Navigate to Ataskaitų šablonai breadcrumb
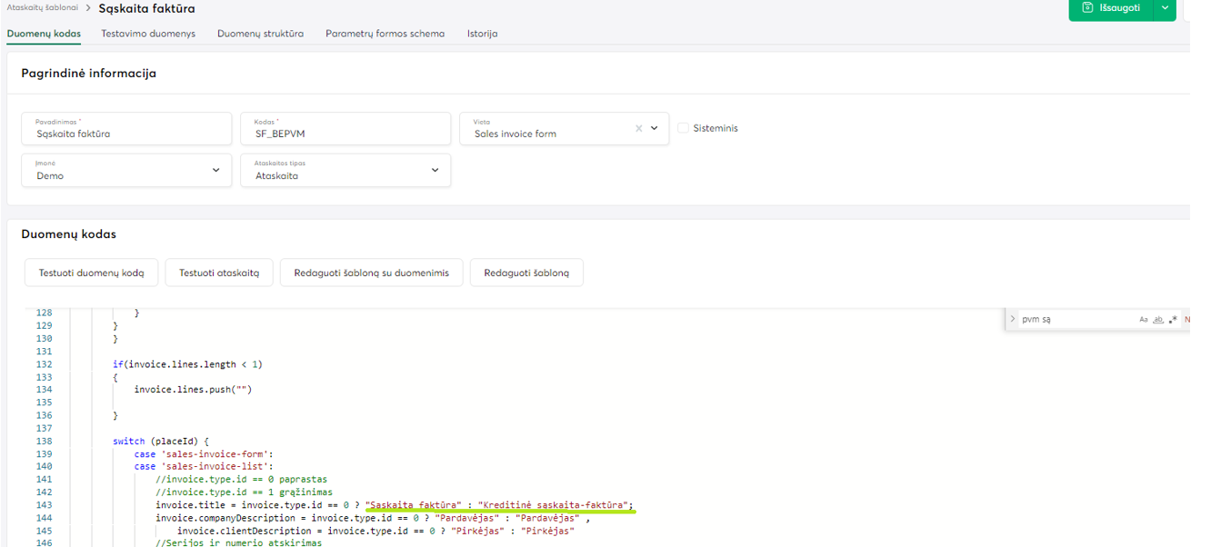The width and height of the screenshot is (1221, 547). point(42,7)
